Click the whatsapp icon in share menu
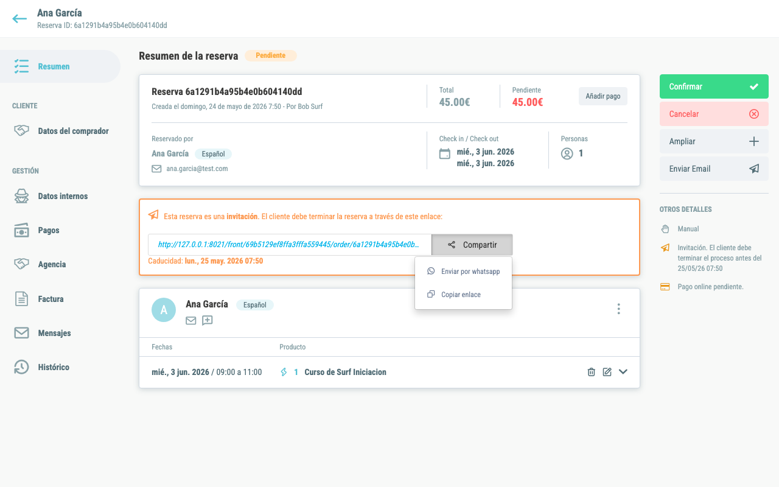Viewport: 779px width, 487px height. coord(431,271)
